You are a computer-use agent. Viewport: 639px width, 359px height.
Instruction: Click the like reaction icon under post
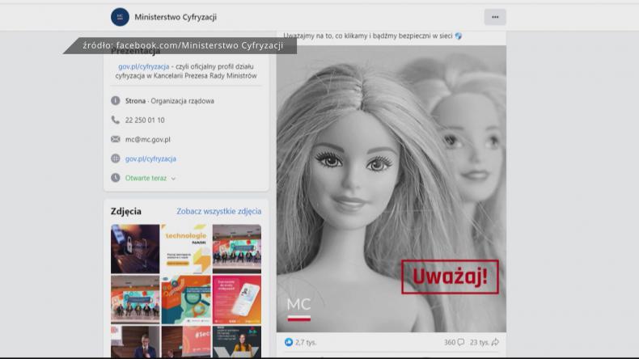(x=289, y=342)
